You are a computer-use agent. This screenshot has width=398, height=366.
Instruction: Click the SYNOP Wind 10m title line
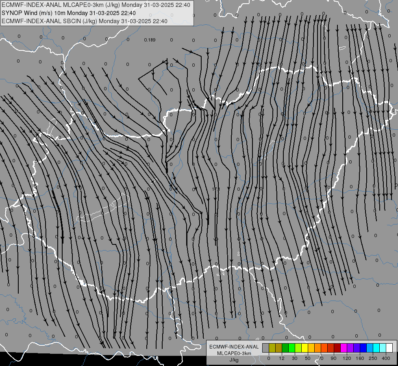point(69,13)
